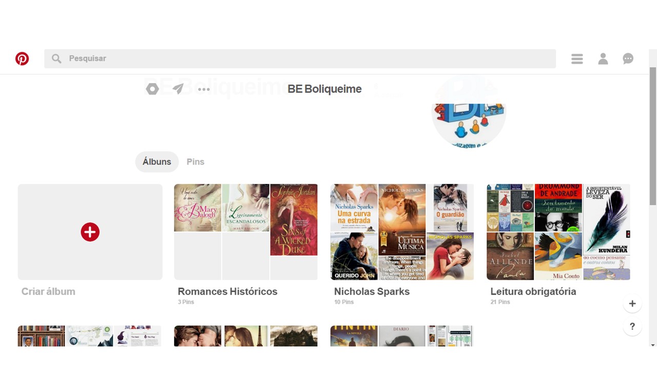Switch to the Pins tab
The image size is (657, 369).
195,161
